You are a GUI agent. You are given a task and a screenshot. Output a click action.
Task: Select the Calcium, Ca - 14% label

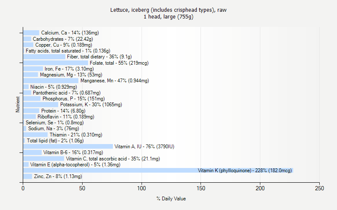(70, 33)
